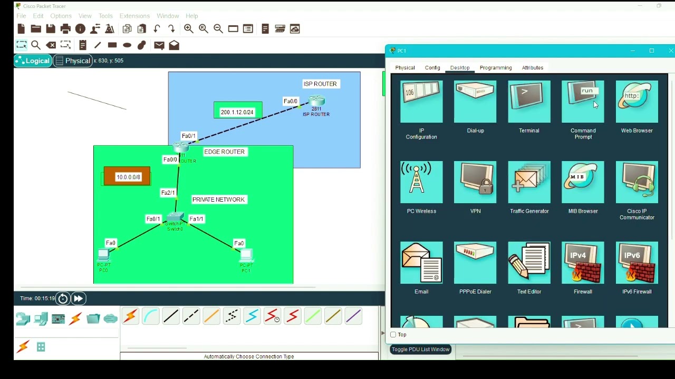Viewport: 675px width, 379px height.
Task: Open the Extensions menu
Action: tap(134, 16)
